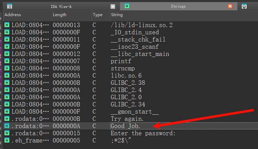Click the string icon of the _IO_stdin_used row
Viewport: 258px width, 149px height.
point(7,32)
